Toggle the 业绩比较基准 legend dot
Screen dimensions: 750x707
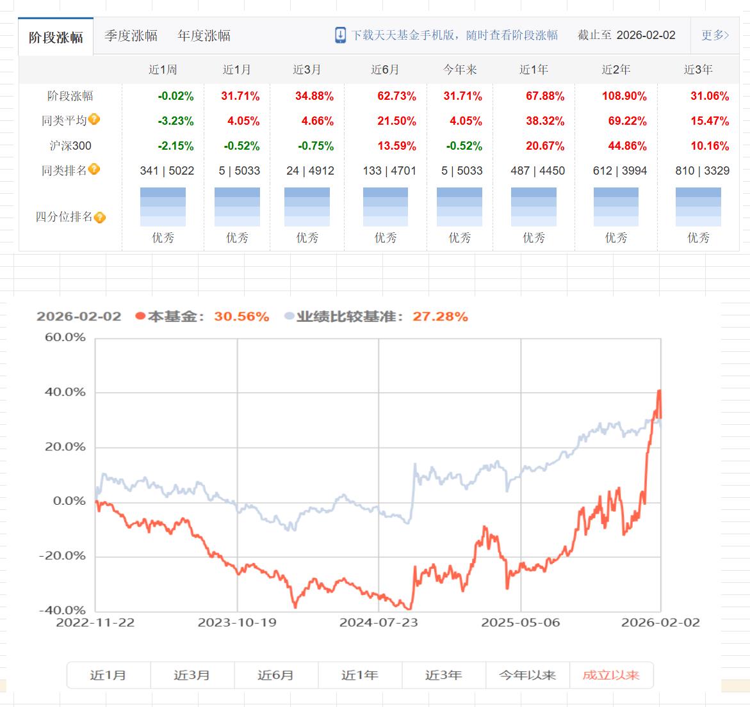289,316
